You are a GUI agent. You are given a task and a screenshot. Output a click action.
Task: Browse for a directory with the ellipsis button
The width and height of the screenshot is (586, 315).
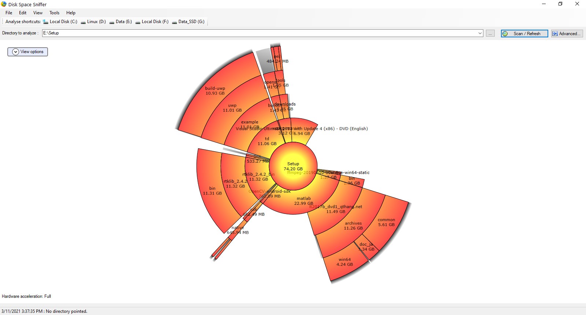click(x=490, y=33)
